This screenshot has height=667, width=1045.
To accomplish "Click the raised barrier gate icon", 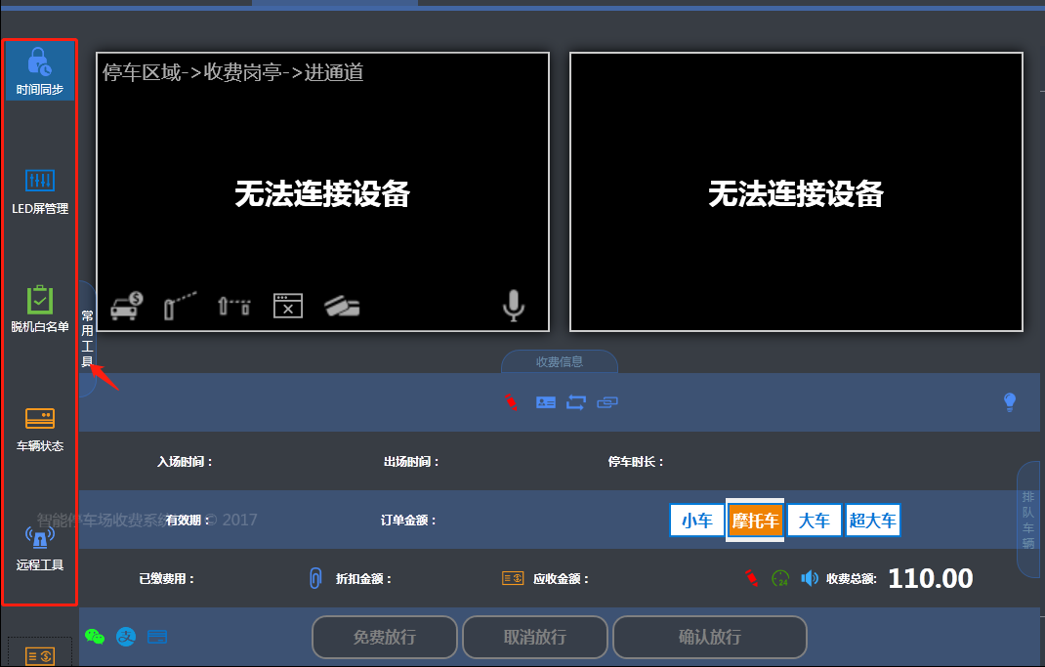I will 180,306.
